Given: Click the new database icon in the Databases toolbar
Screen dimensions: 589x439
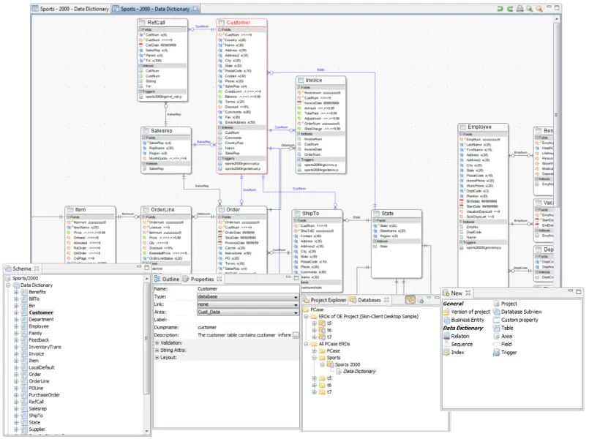Looking at the screenshot, I should click(x=421, y=300).
